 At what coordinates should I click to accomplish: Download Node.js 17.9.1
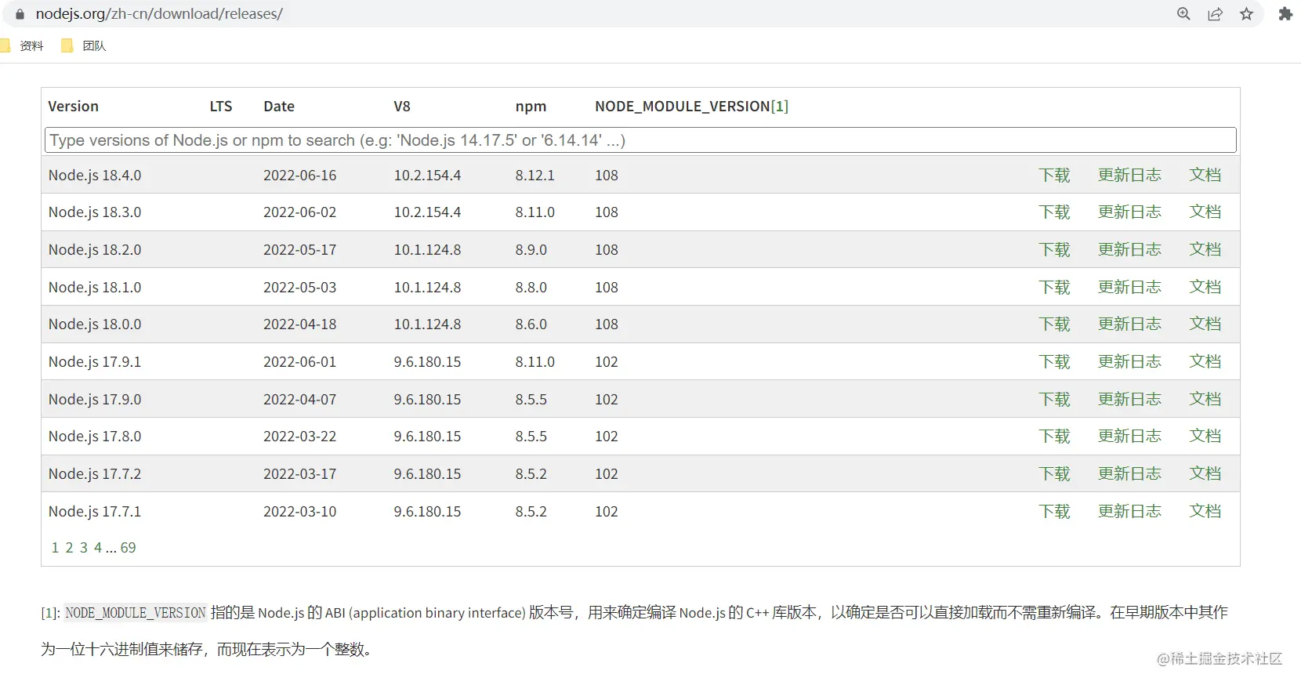coord(1054,362)
